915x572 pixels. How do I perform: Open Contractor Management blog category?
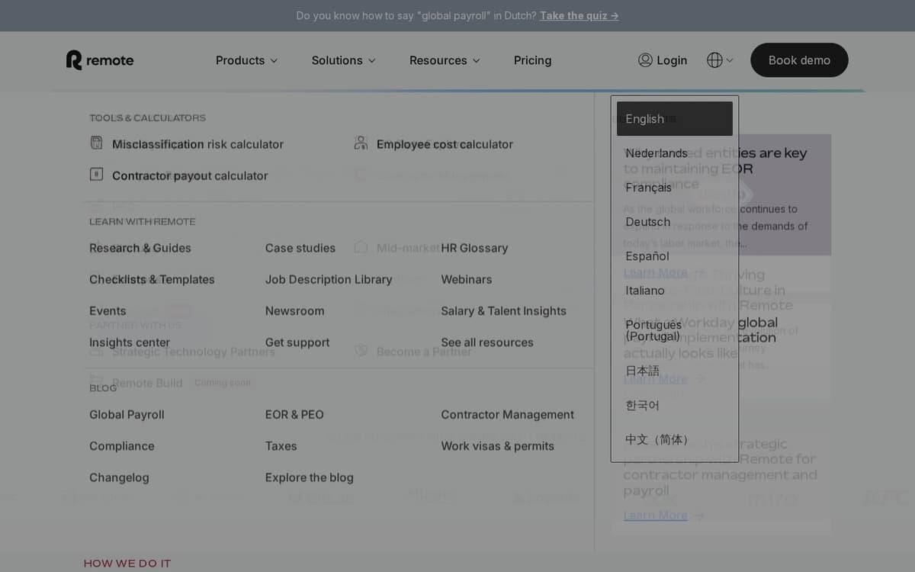(x=507, y=414)
